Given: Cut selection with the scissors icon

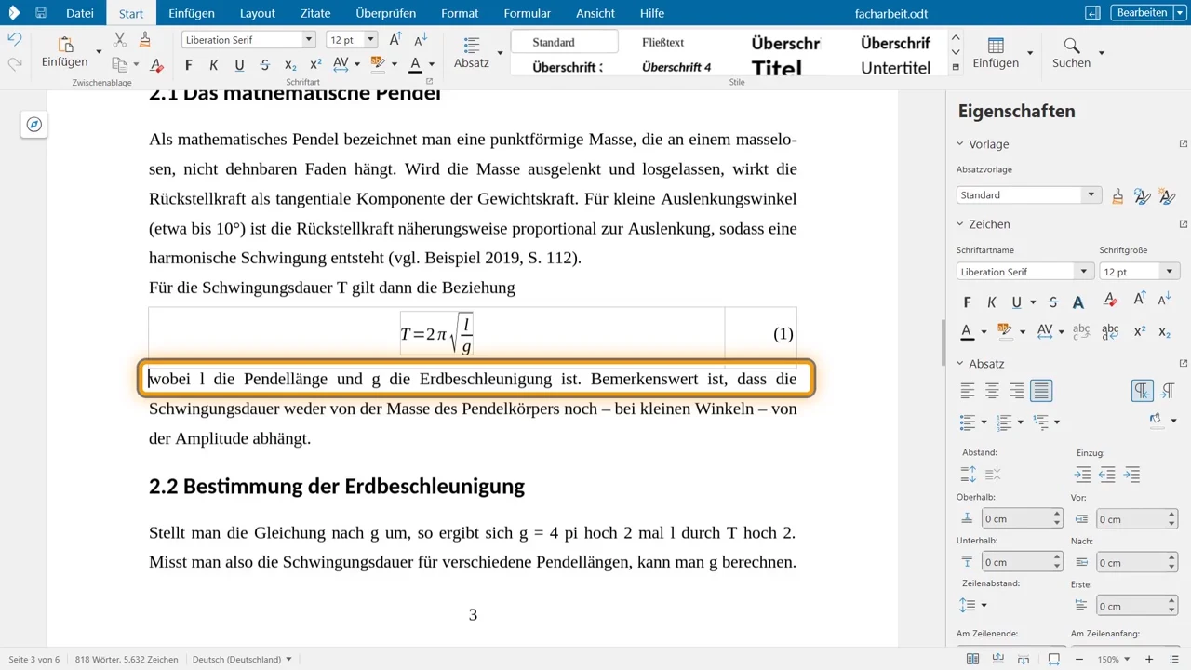Looking at the screenshot, I should [120, 40].
